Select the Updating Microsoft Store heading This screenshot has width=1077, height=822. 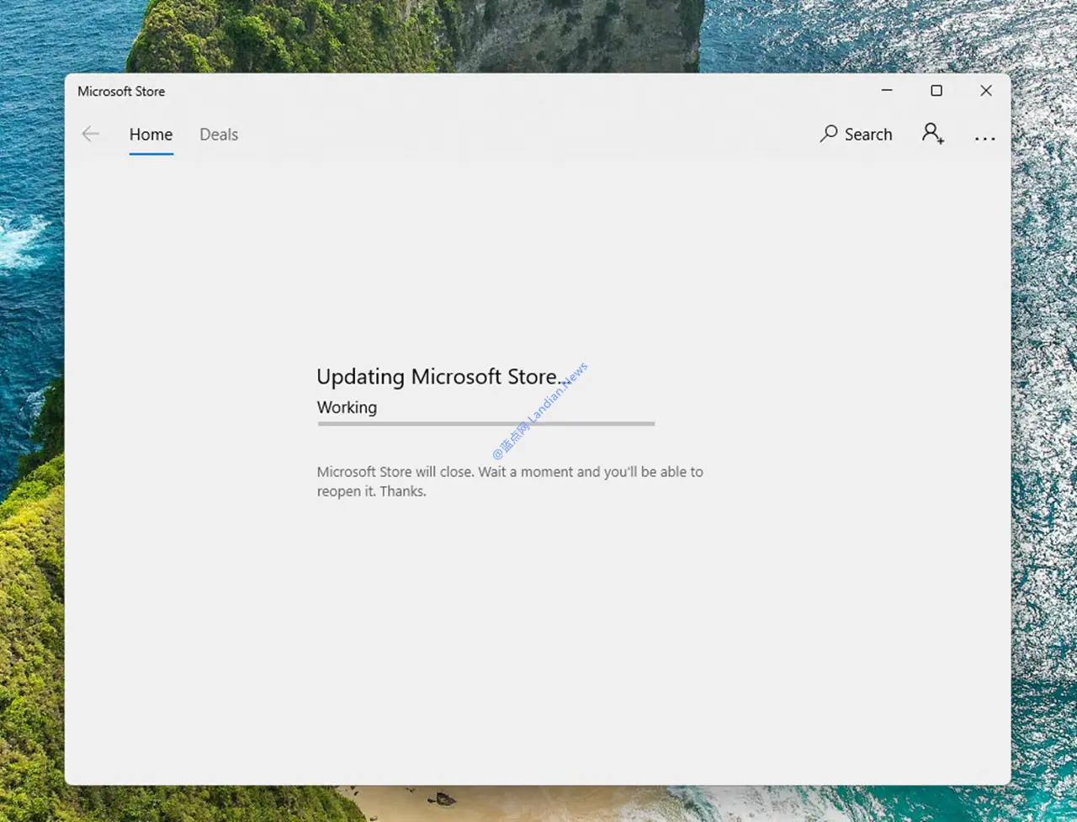pos(439,376)
